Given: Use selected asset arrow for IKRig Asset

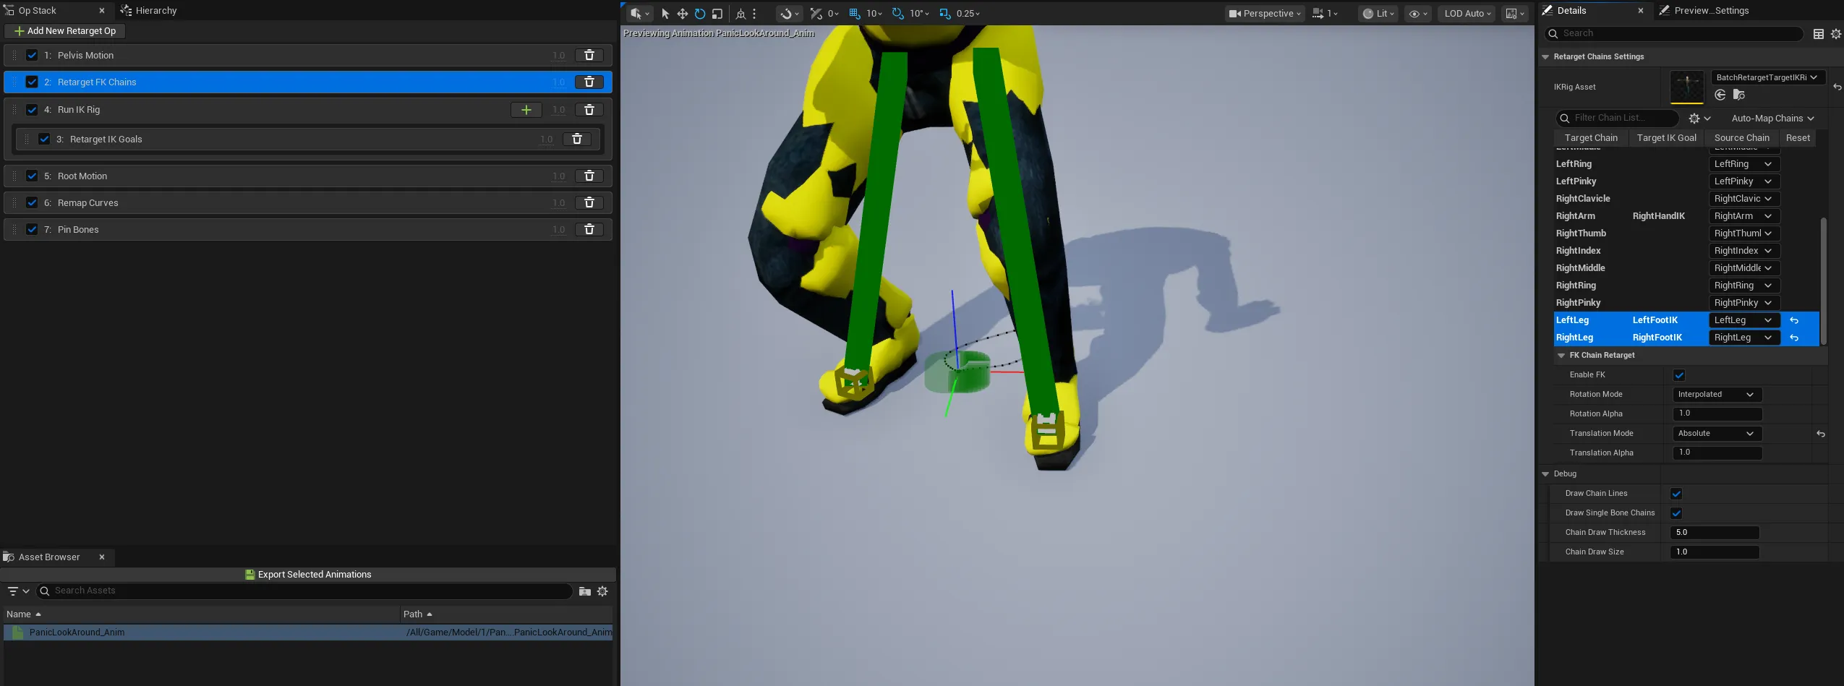Looking at the screenshot, I should tap(1720, 95).
